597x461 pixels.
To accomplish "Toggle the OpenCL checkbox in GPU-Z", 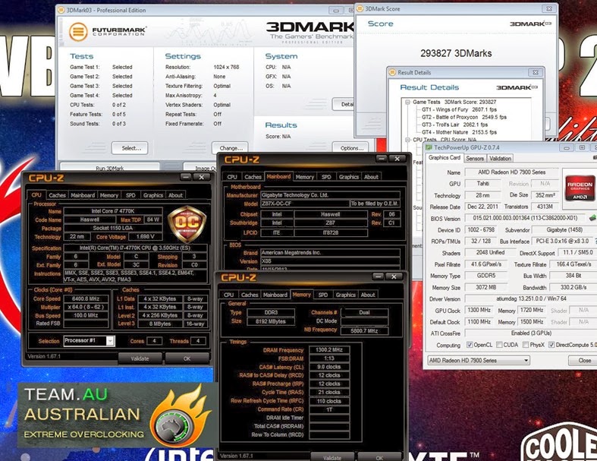I will coord(470,345).
